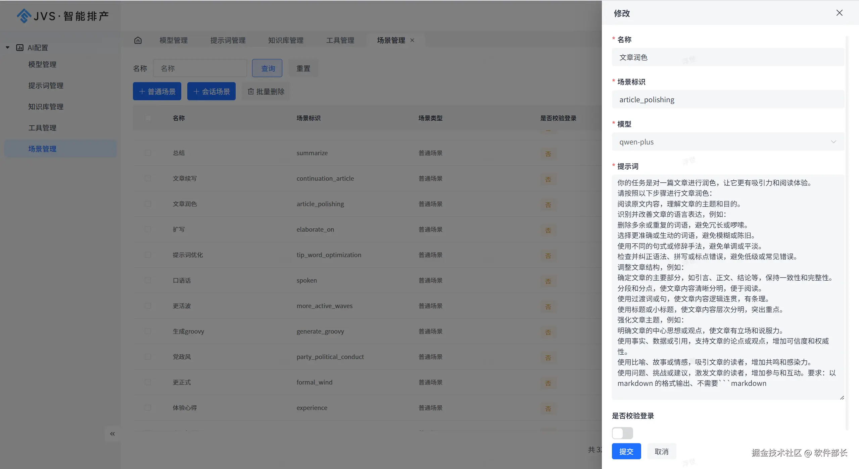Image resolution: width=859 pixels, height=469 pixels.
Task: Tick the checkbox for the 总结 row
Action: 148,153
